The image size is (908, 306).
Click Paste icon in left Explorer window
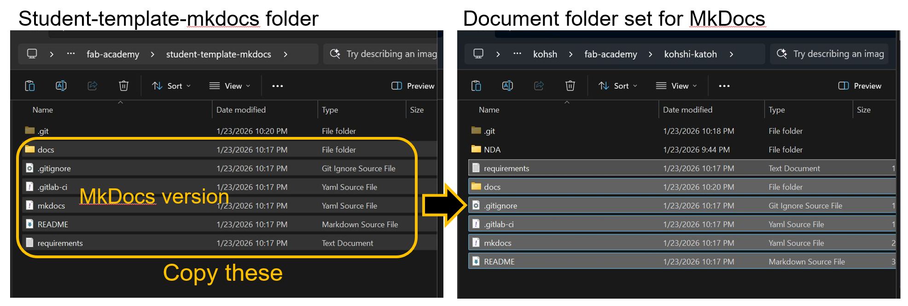[30, 86]
